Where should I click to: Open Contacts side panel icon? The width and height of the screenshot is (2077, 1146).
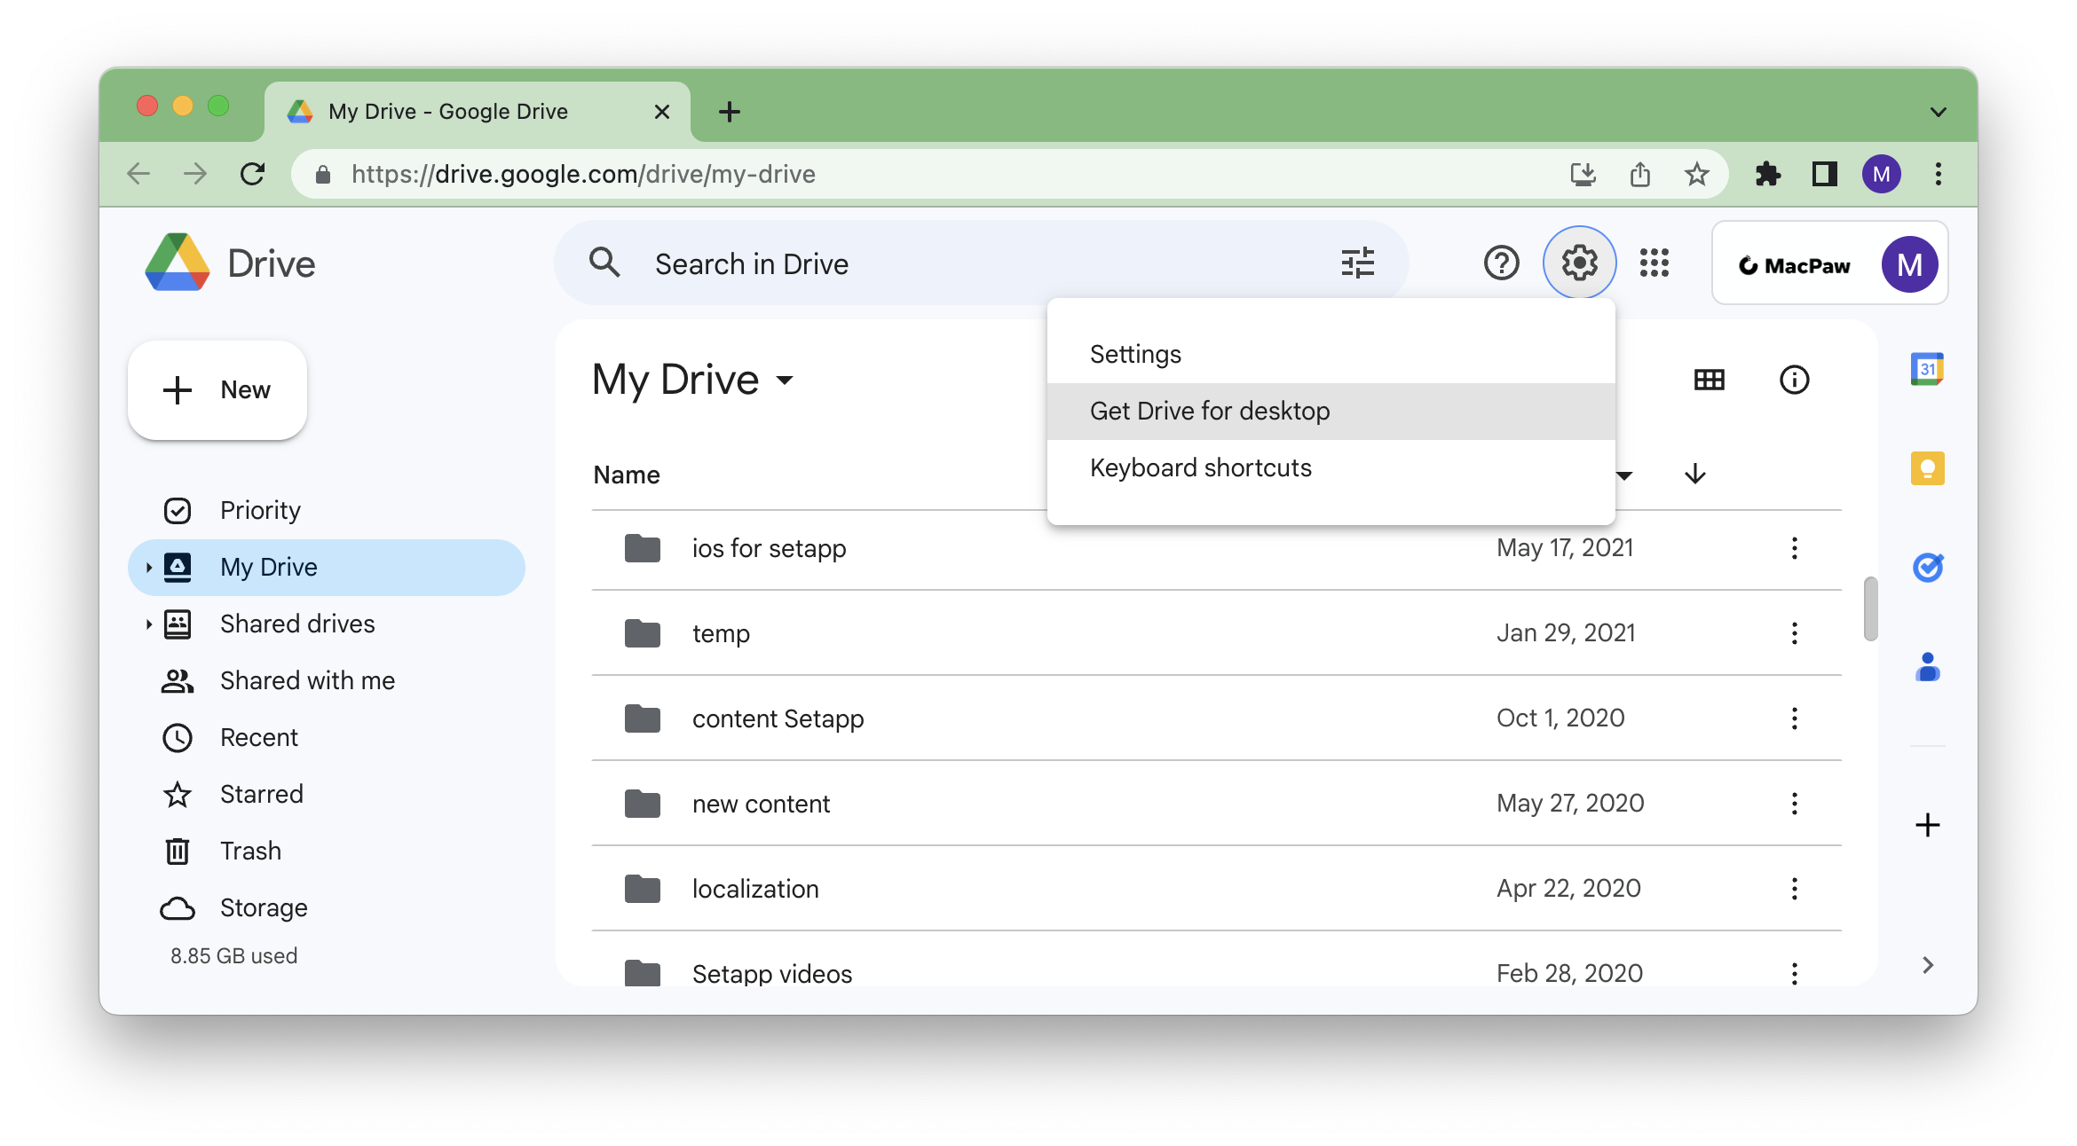coord(1927,667)
